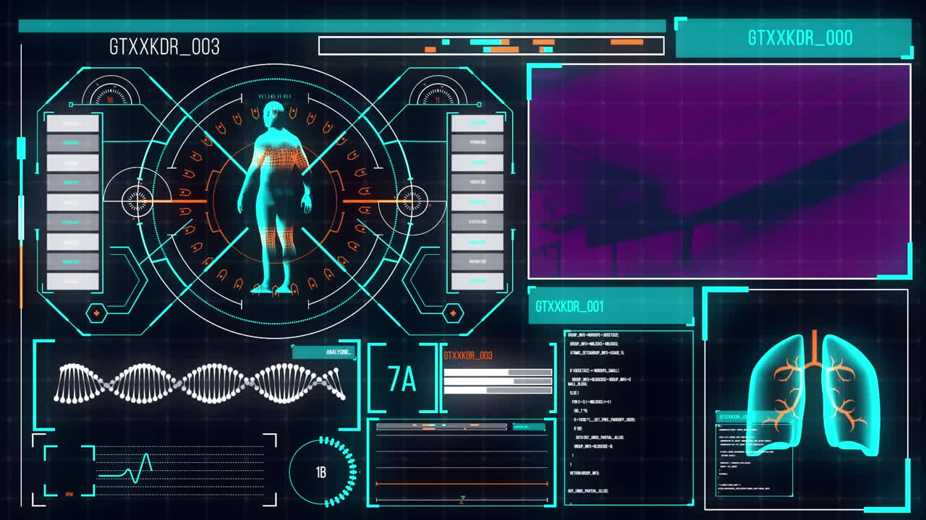The height and width of the screenshot is (520, 926).
Task: Click the ANALYSING status button
Action: click(324, 352)
